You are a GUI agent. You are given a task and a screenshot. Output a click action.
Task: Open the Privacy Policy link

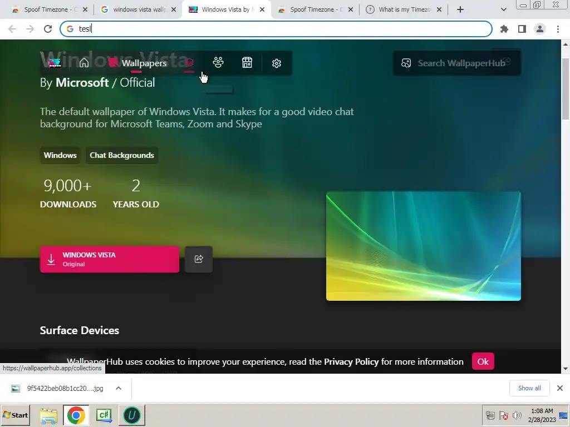click(x=351, y=361)
